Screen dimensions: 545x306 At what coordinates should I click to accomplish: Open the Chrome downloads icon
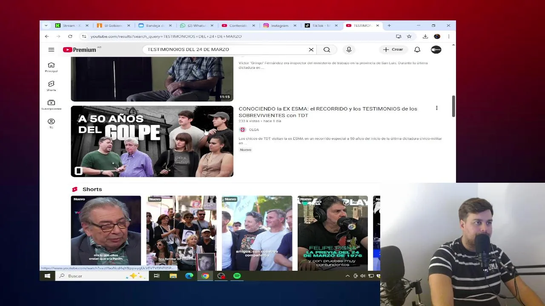(425, 37)
